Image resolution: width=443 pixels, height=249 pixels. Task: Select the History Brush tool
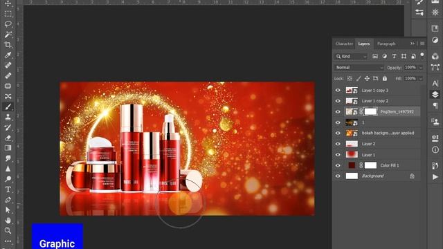8,127
